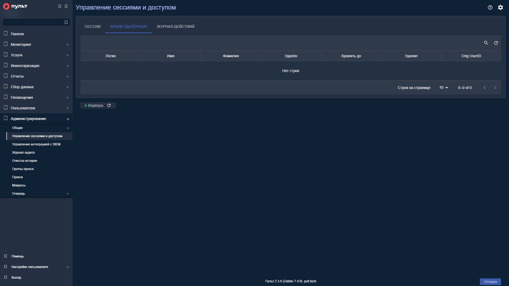Open the Журнал действий tab
The width and height of the screenshot is (509, 286).
tap(175, 26)
